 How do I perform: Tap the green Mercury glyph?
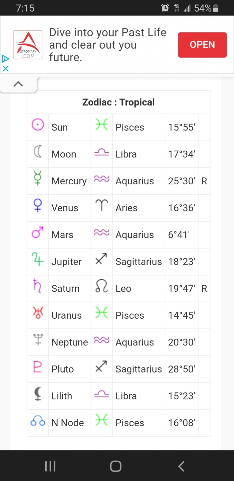click(38, 178)
